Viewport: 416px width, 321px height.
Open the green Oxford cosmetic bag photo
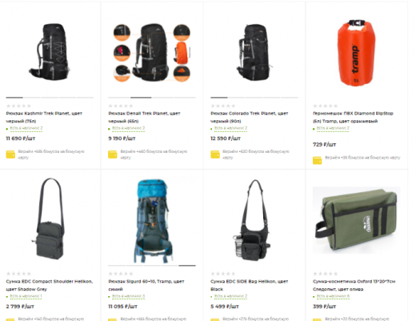pyautogui.click(x=356, y=220)
